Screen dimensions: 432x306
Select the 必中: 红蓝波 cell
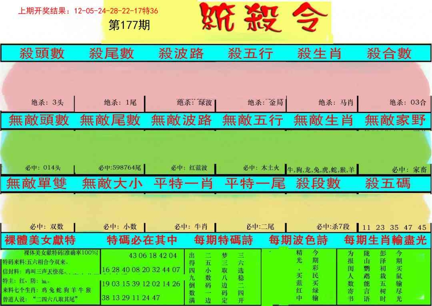click(189, 168)
